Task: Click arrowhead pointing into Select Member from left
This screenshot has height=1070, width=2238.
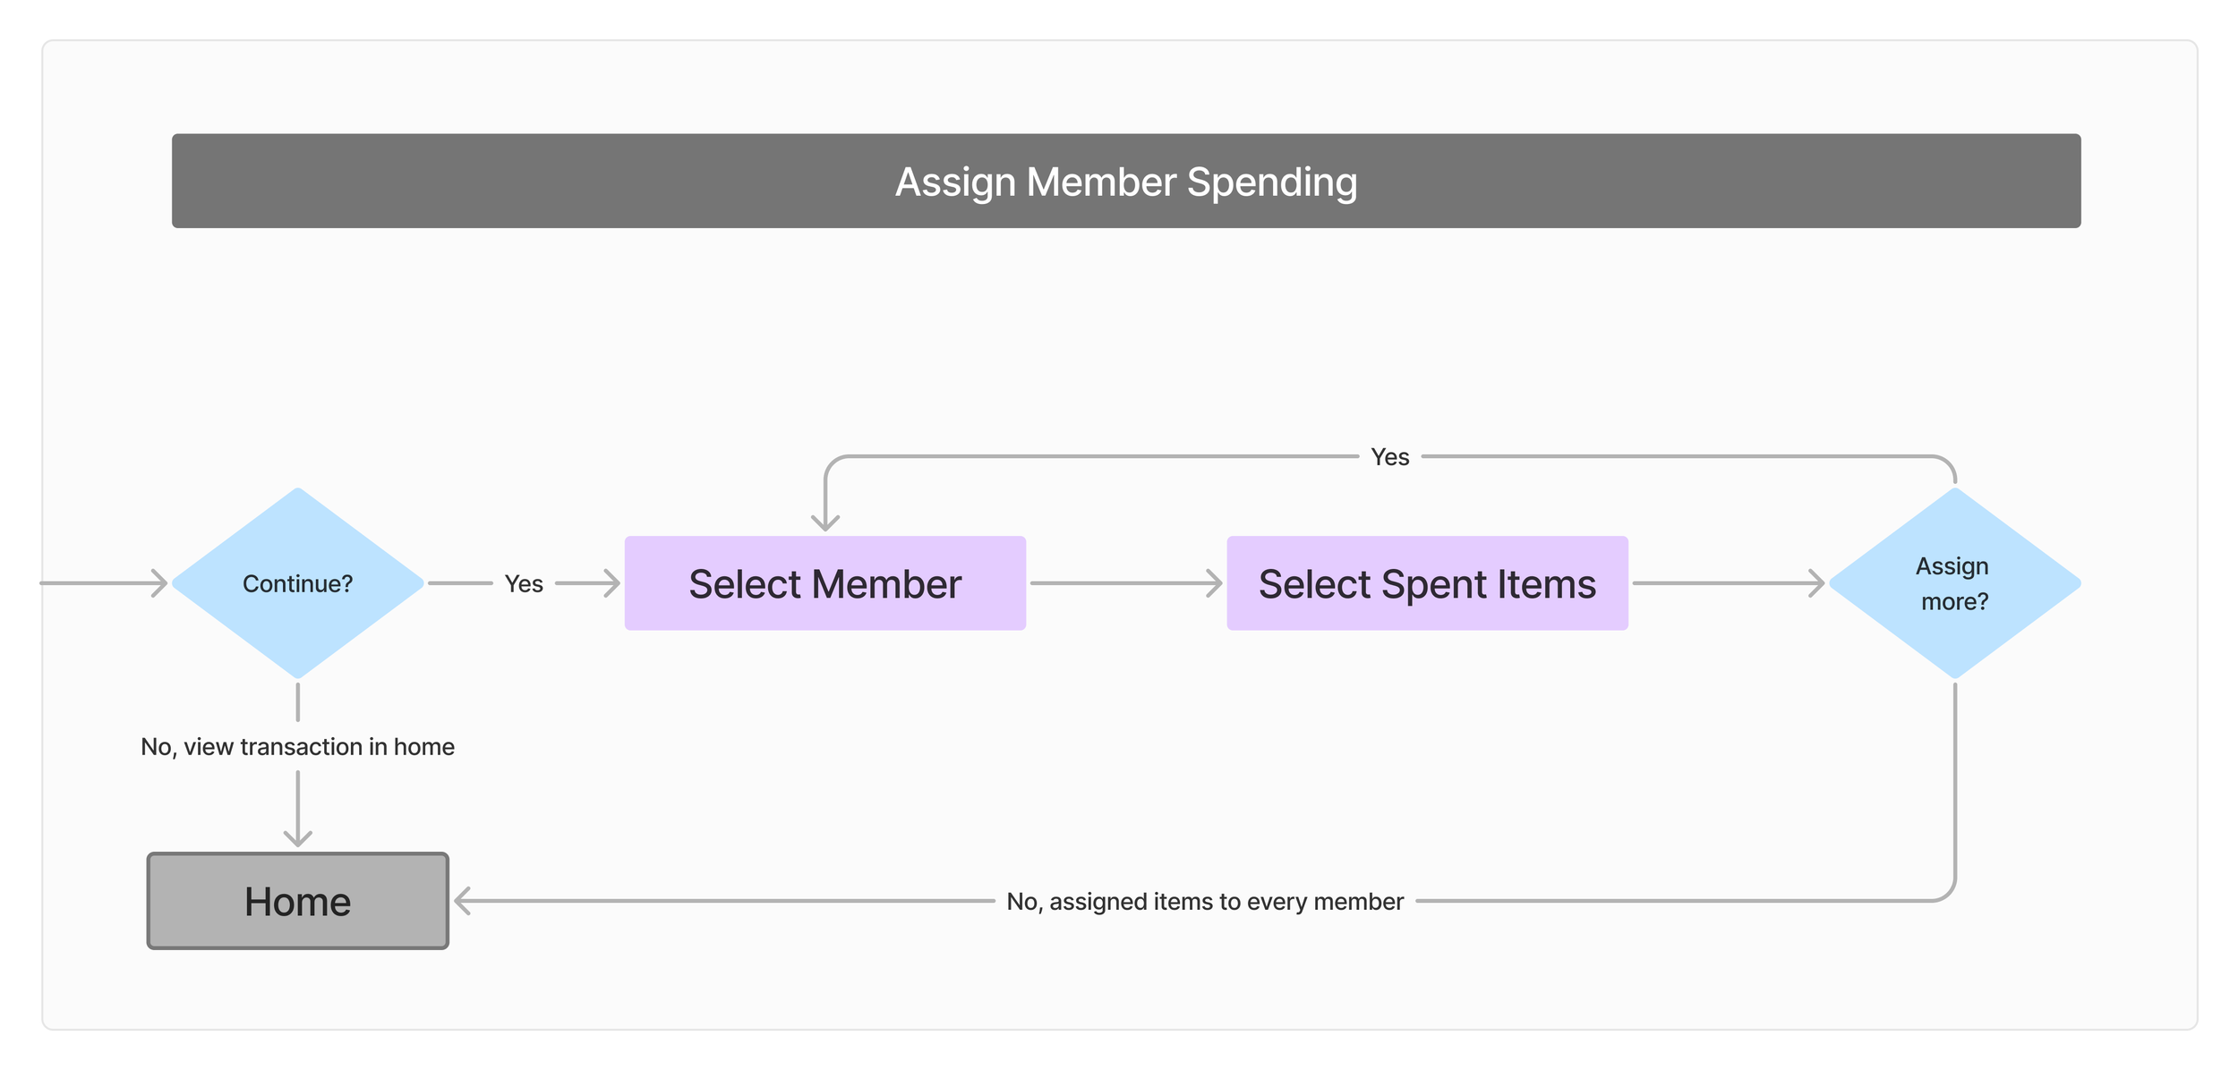Action: [x=611, y=583]
